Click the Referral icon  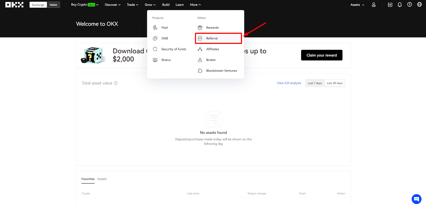coord(200,38)
